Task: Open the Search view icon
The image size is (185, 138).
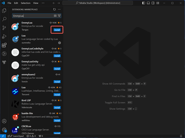Action: tap(4, 19)
